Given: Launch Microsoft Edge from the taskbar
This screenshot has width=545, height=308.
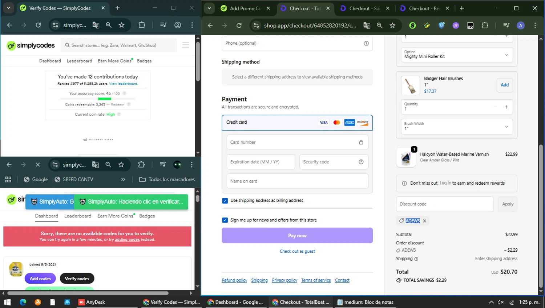Looking at the screenshot, I should (23, 302).
